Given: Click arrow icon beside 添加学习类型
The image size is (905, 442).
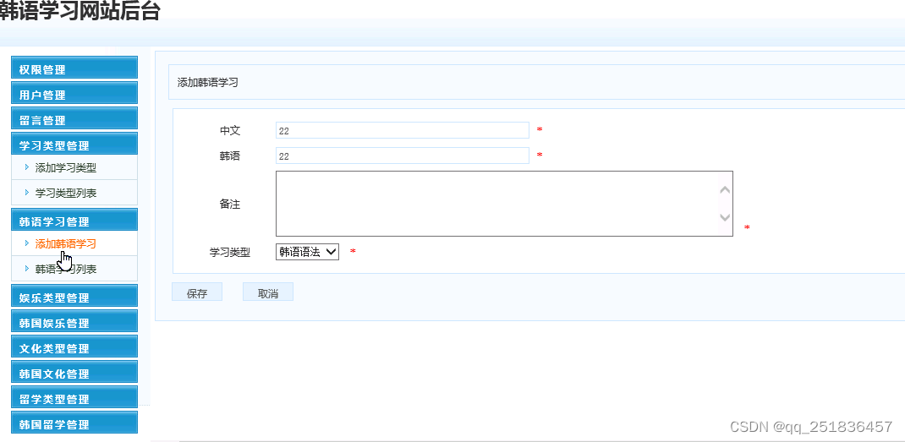Looking at the screenshot, I should point(26,167).
